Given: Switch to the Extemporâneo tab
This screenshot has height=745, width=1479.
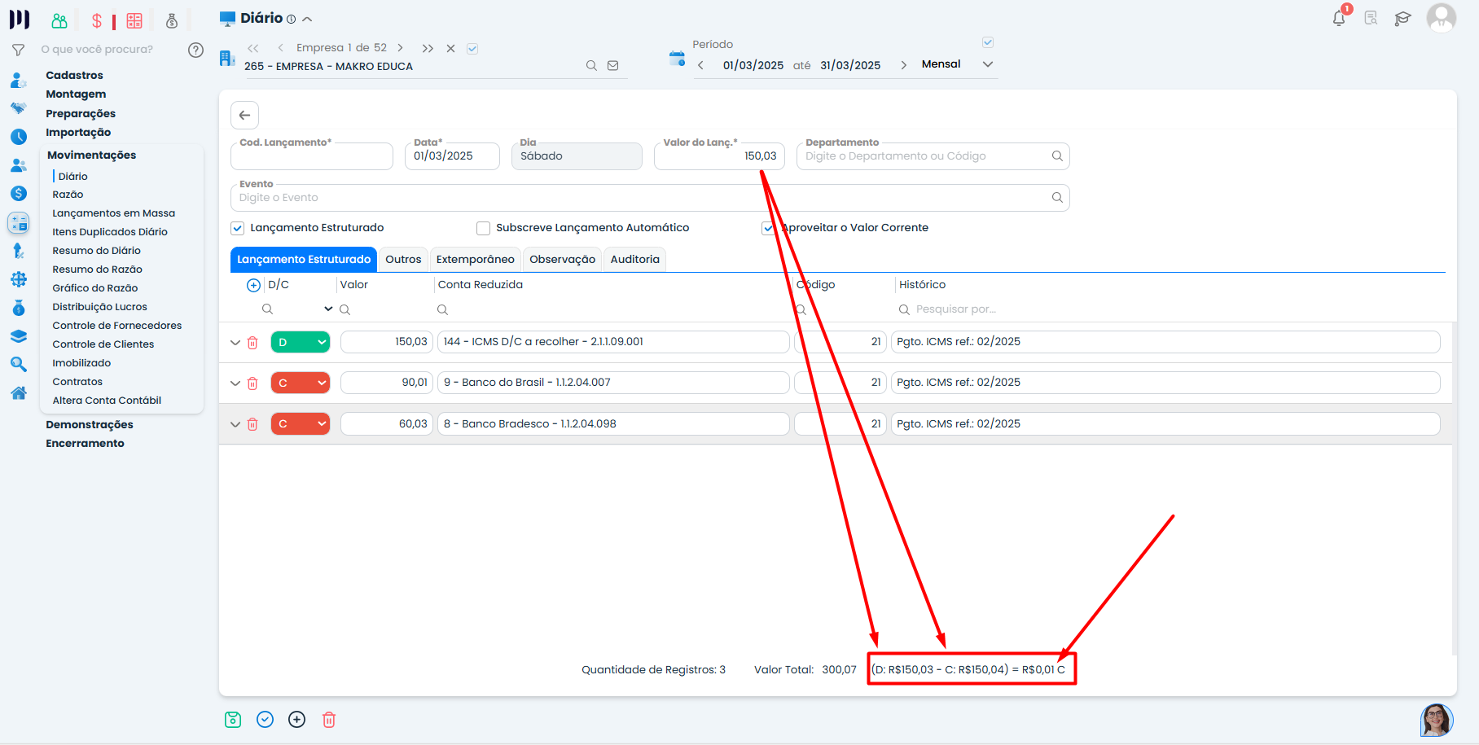Looking at the screenshot, I should pyautogui.click(x=475, y=260).
